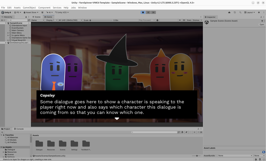
Task: Toggle the Game view shortcuts keyboard icon
Action: click(x=184, y=20)
